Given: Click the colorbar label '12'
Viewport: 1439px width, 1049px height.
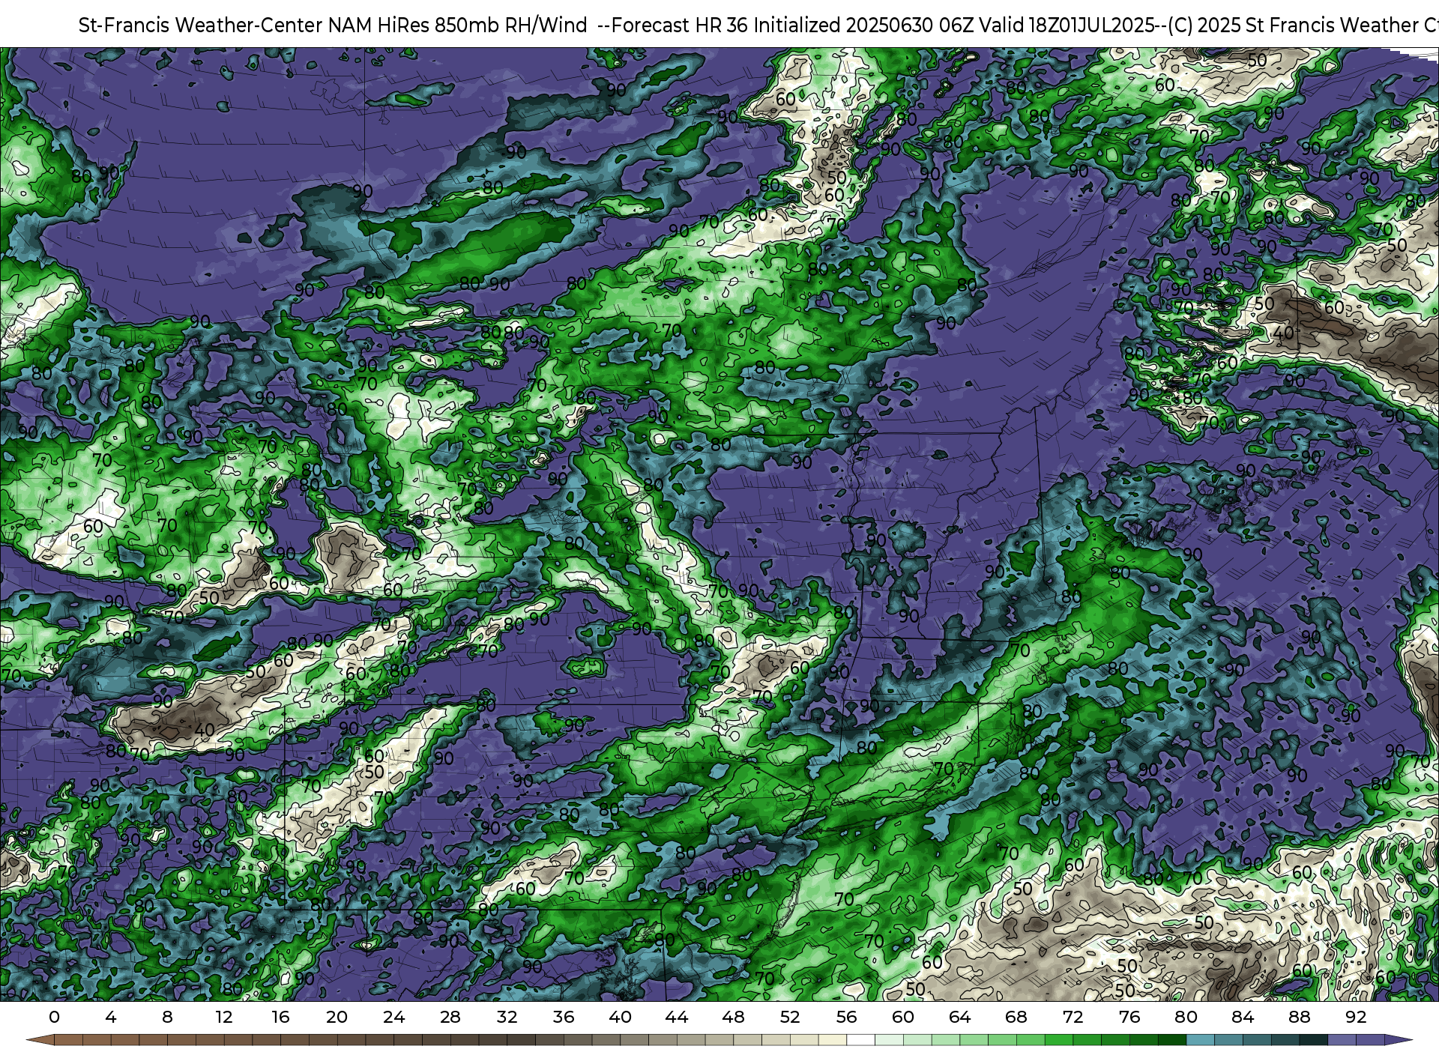Looking at the screenshot, I should pyautogui.click(x=223, y=1017).
